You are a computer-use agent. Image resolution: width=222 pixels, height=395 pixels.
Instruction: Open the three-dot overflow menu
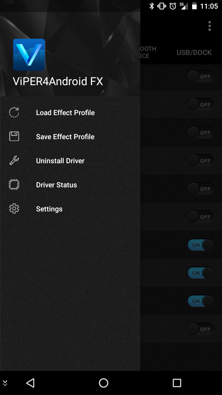click(x=210, y=26)
